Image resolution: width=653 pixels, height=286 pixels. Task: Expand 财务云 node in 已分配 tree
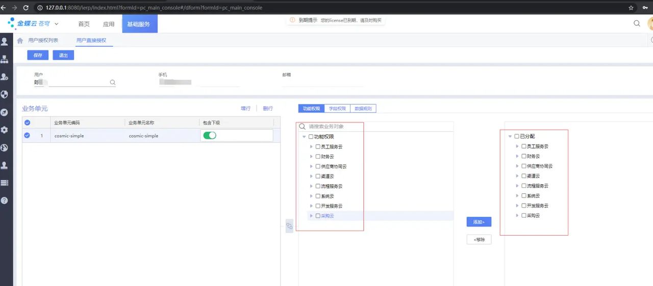(x=517, y=156)
